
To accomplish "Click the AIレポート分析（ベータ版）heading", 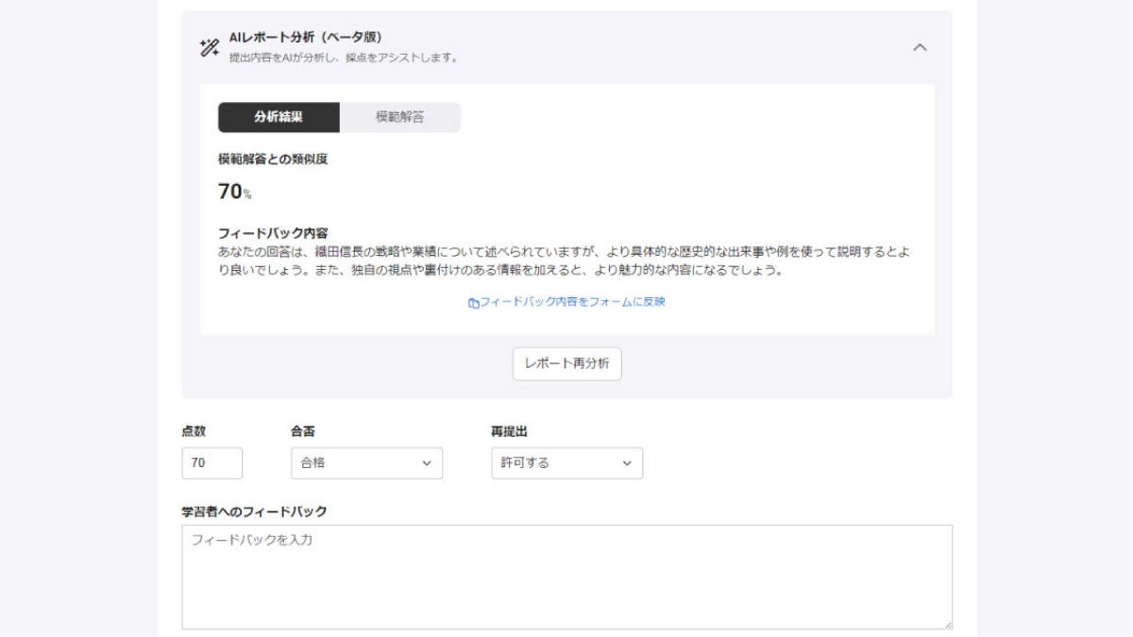I will pyautogui.click(x=305, y=38).
